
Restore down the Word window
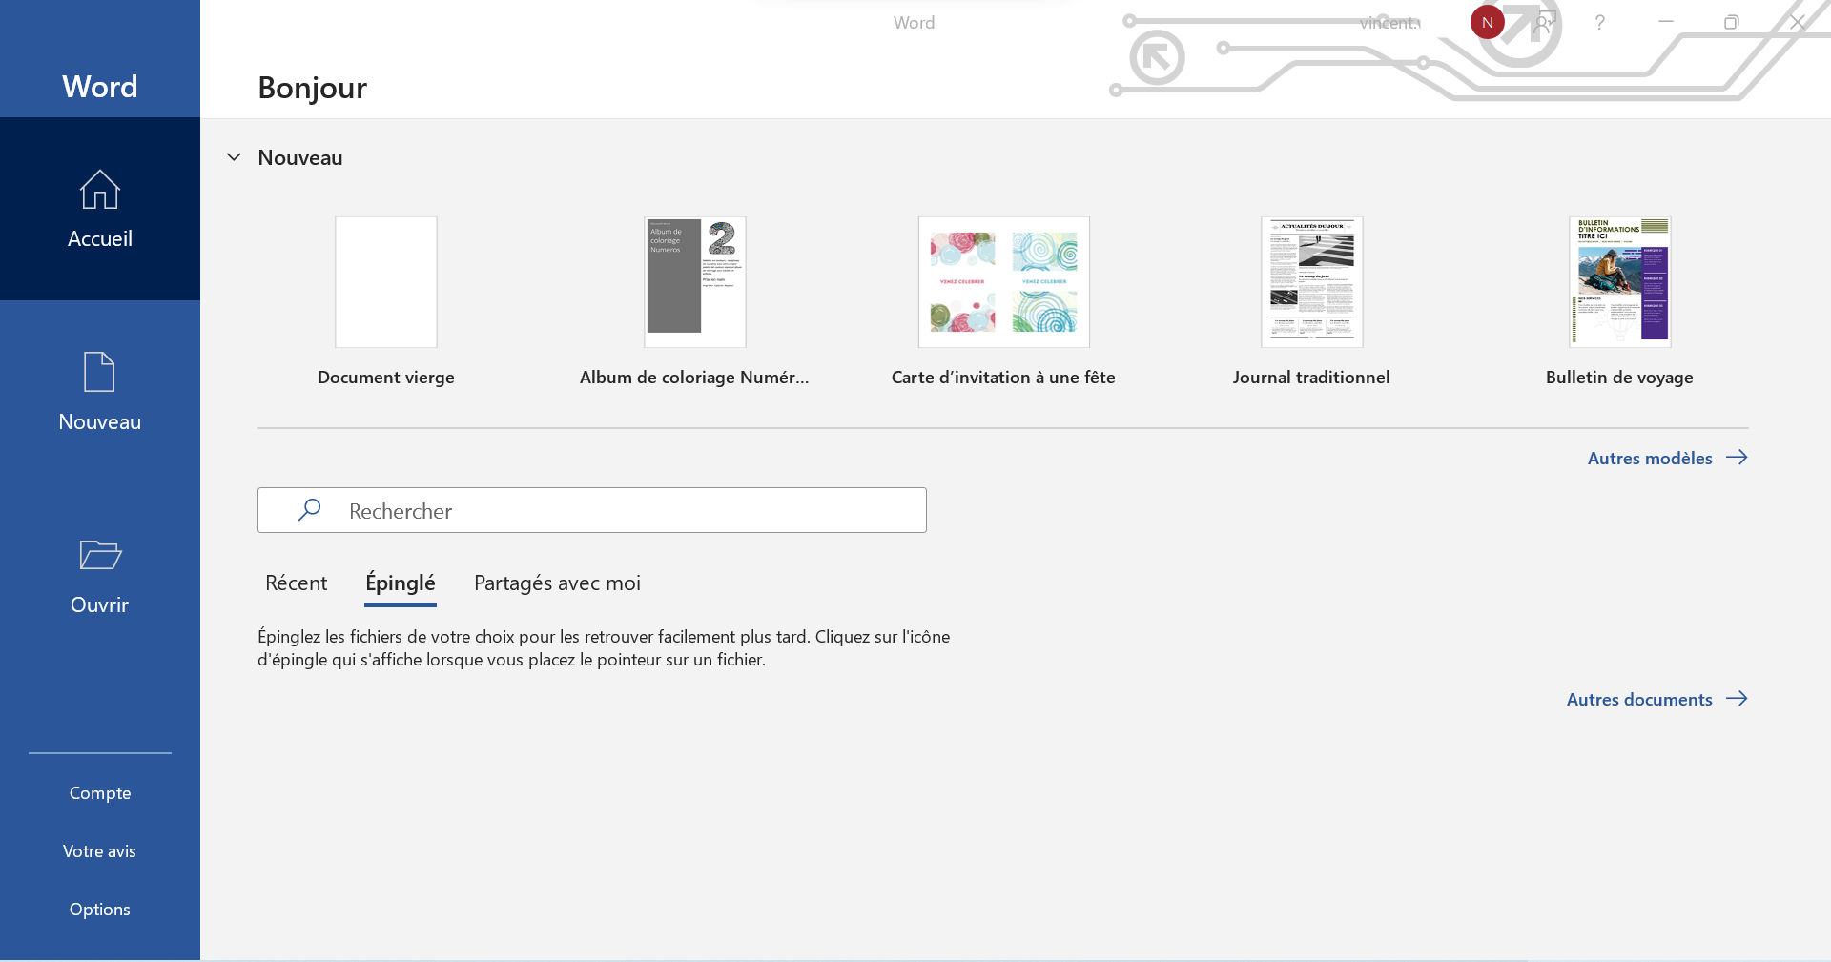(1732, 22)
